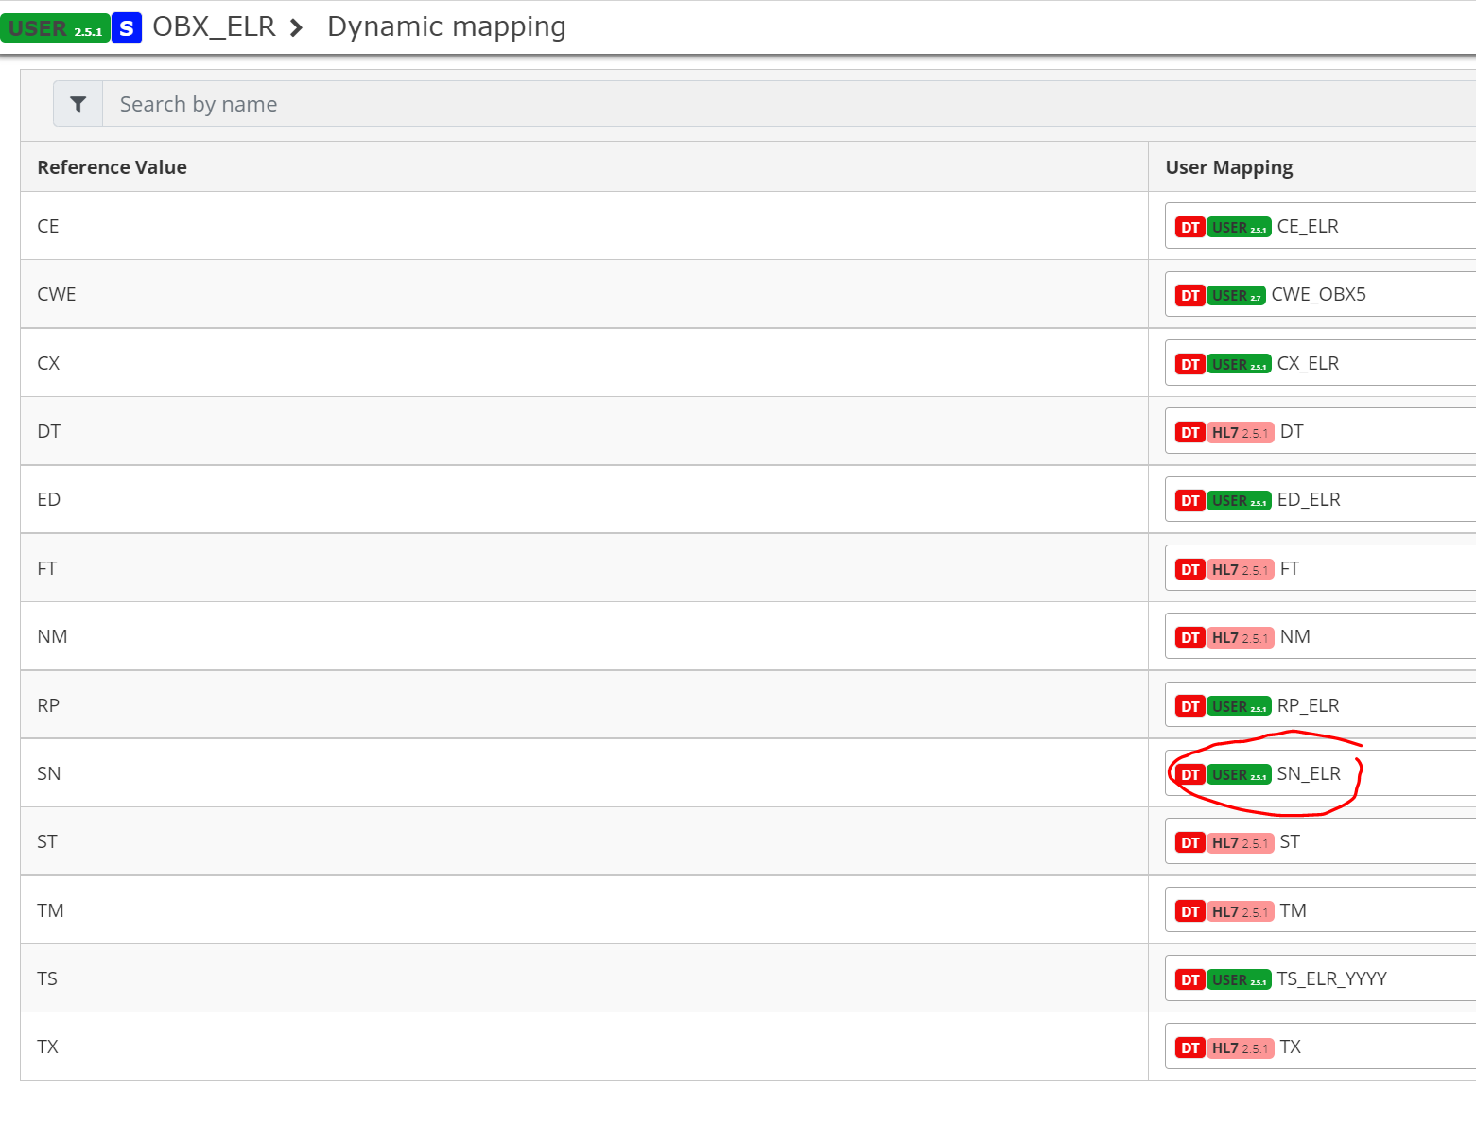Click the HL7 2.5.1 badge on the TX mapping

tap(1241, 1047)
